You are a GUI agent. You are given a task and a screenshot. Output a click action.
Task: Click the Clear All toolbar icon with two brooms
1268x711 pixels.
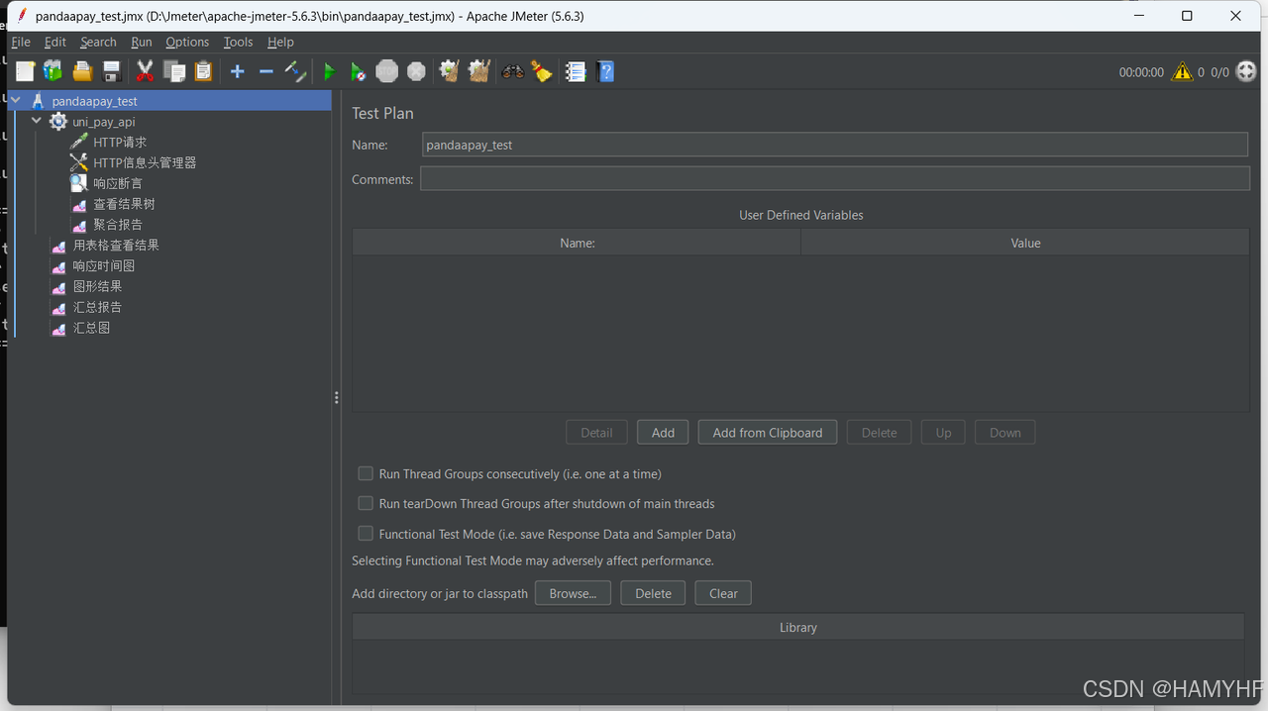point(479,71)
